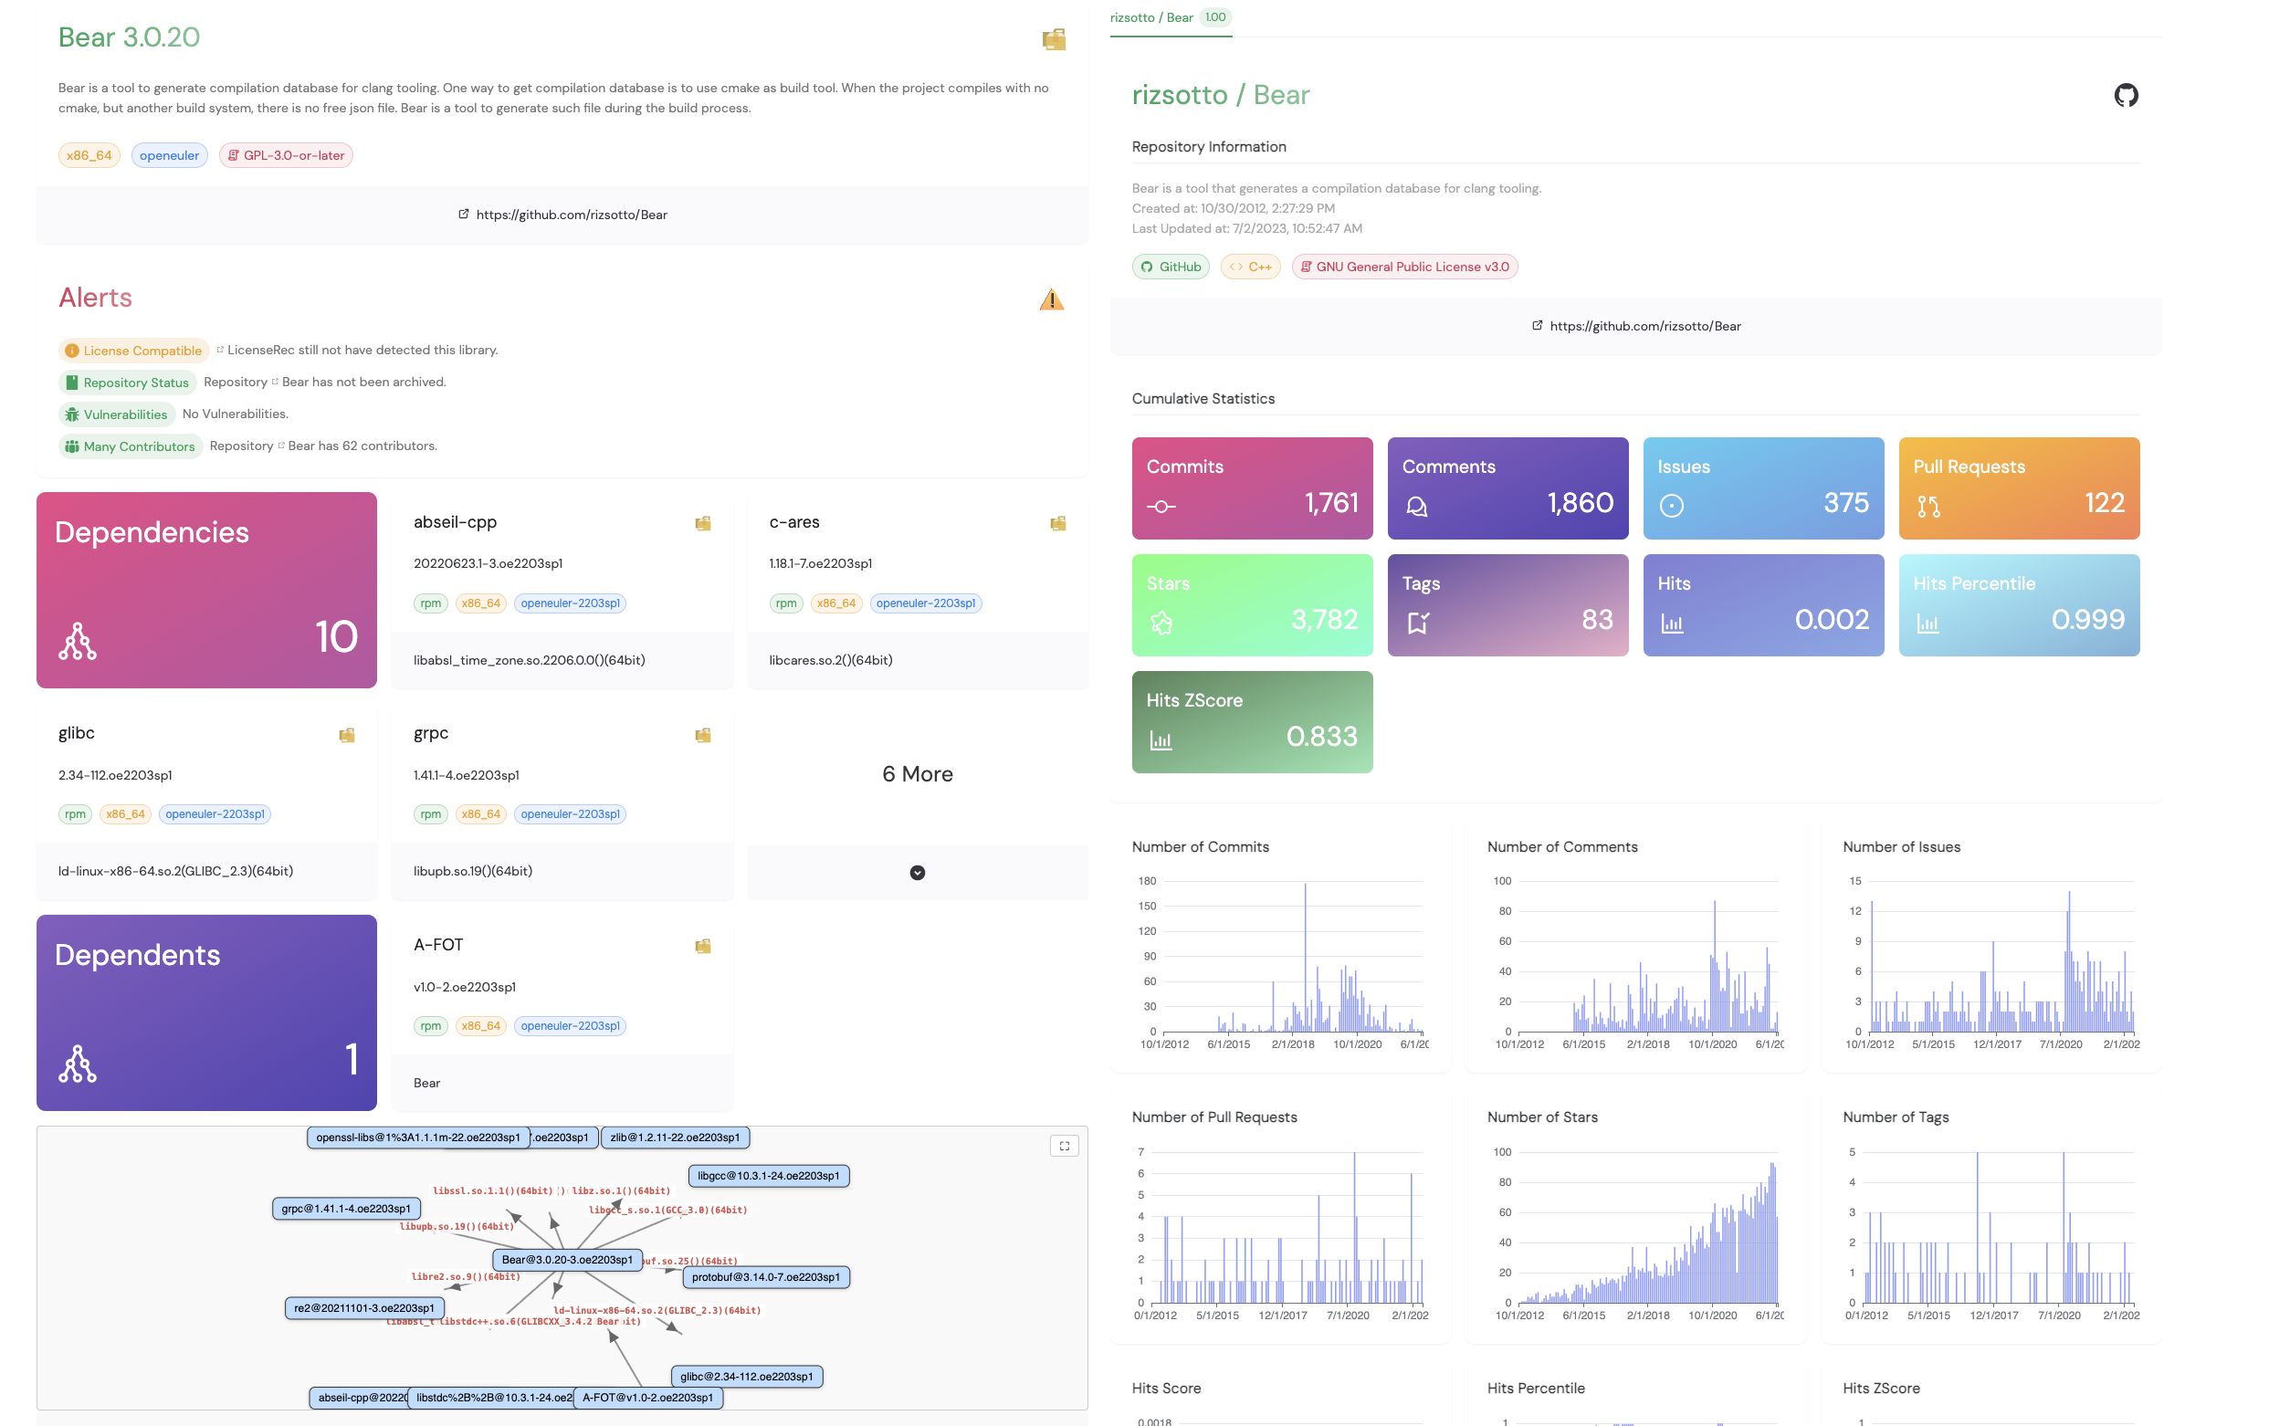Click the A-FOT card package icon
The width and height of the screenshot is (2290, 1426).
703,946
